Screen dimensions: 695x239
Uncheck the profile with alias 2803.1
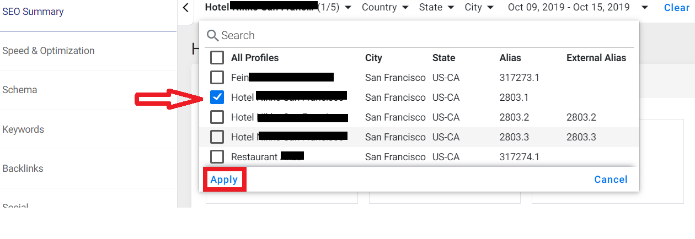[217, 97]
